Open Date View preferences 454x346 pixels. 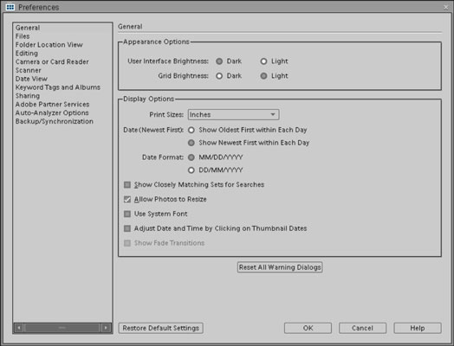(31, 79)
